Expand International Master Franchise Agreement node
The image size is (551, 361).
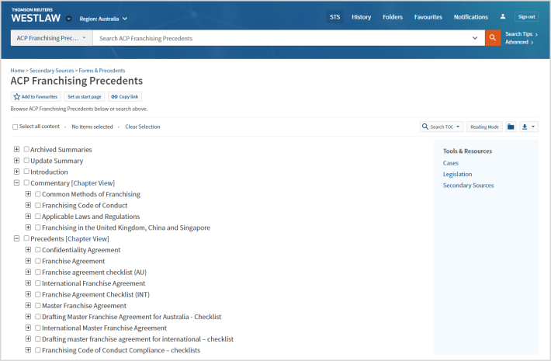(x=28, y=328)
